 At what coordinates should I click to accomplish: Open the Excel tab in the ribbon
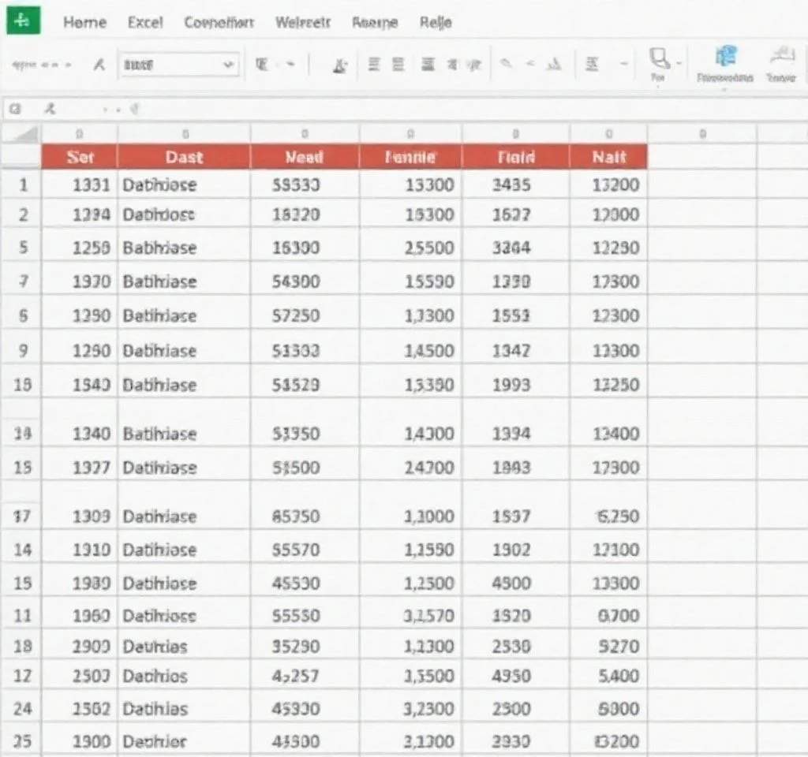(x=145, y=22)
